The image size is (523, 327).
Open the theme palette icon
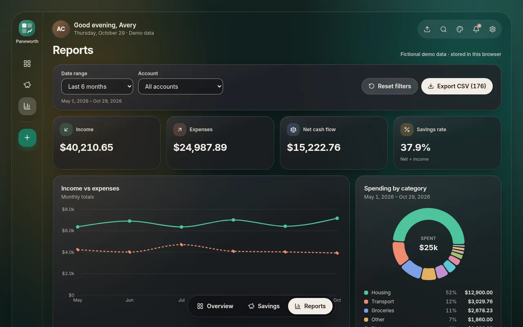[460, 29]
